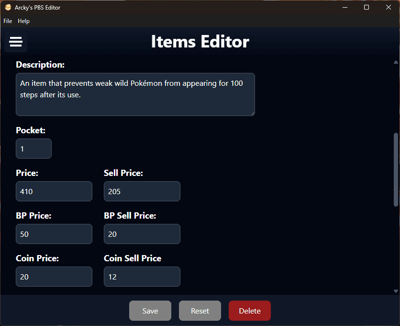Open the File menu
The width and height of the screenshot is (400, 326).
[x=8, y=21]
